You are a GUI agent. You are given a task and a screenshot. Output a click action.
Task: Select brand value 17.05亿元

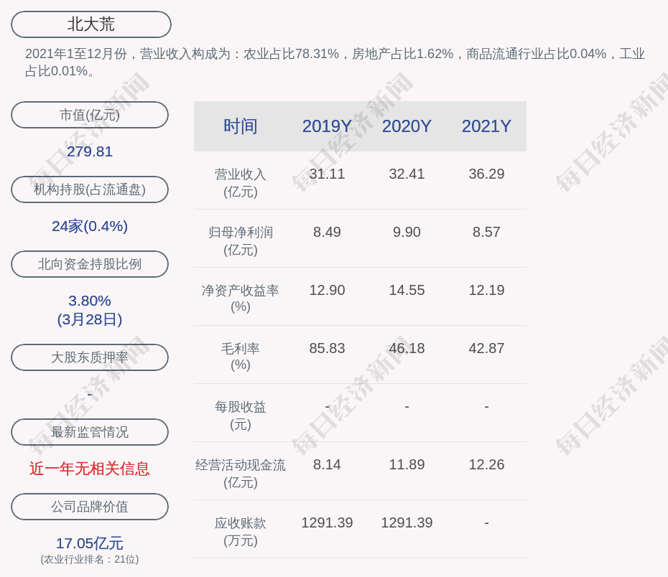pyautogui.click(x=90, y=543)
